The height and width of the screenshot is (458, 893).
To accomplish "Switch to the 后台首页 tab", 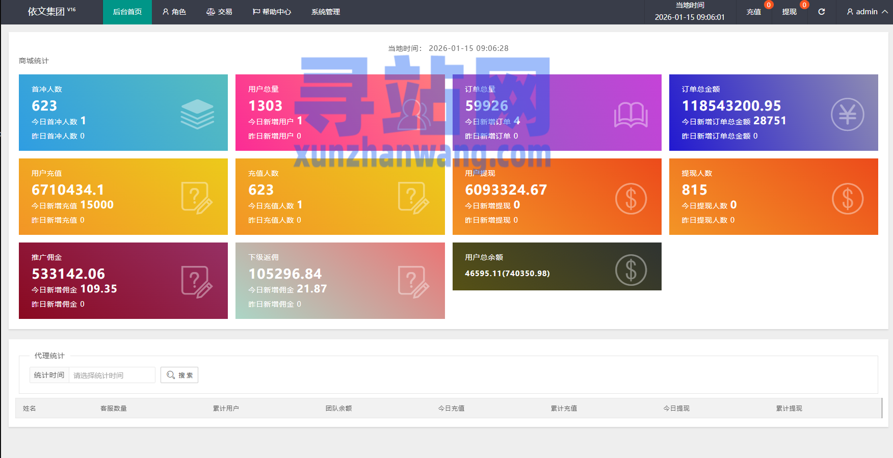I will point(127,12).
